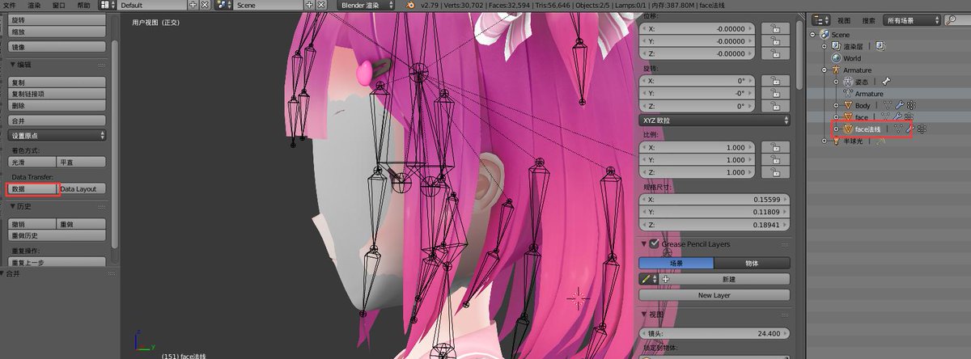Delete screen layout Default with X icon

tap(203, 5)
